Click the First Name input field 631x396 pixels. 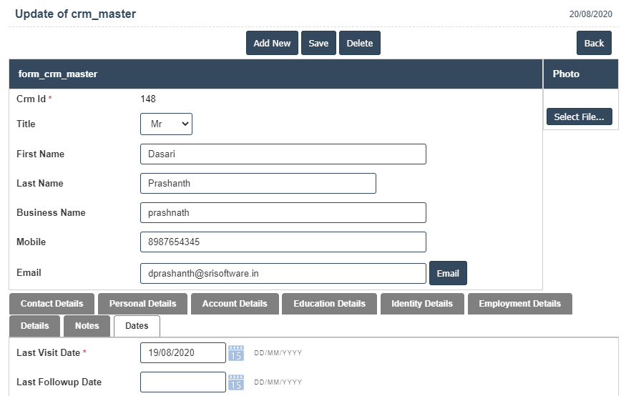[283, 154]
